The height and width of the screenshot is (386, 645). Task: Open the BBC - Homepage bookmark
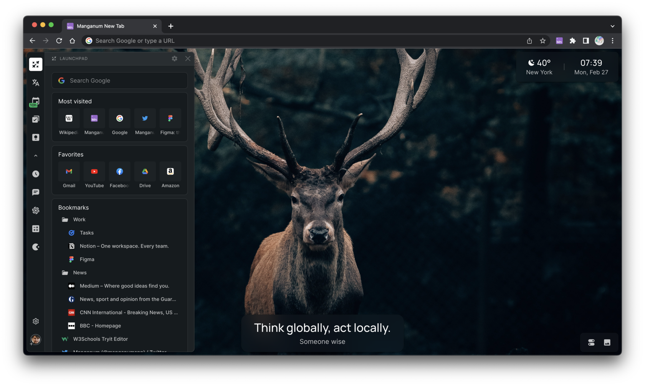pyautogui.click(x=100, y=325)
